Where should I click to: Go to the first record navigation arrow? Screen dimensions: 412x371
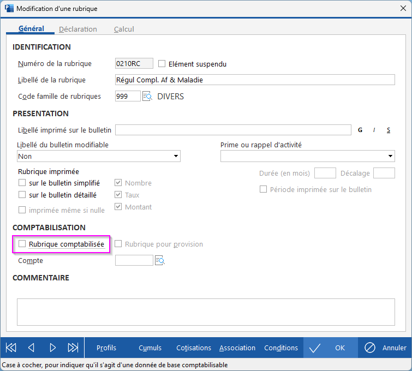[11, 348]
